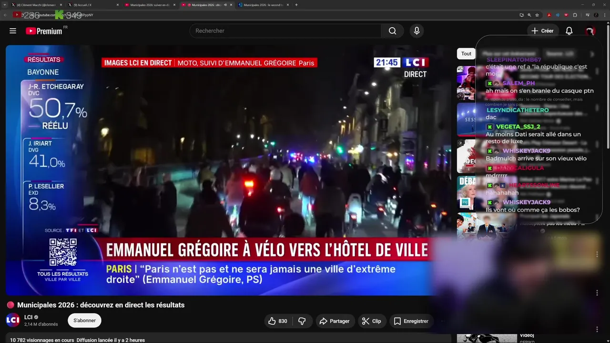The image size is (610, 343).
Task: Open the blue sound-wave extension icon
Action: pyautogui.click(x=558, y=15)
